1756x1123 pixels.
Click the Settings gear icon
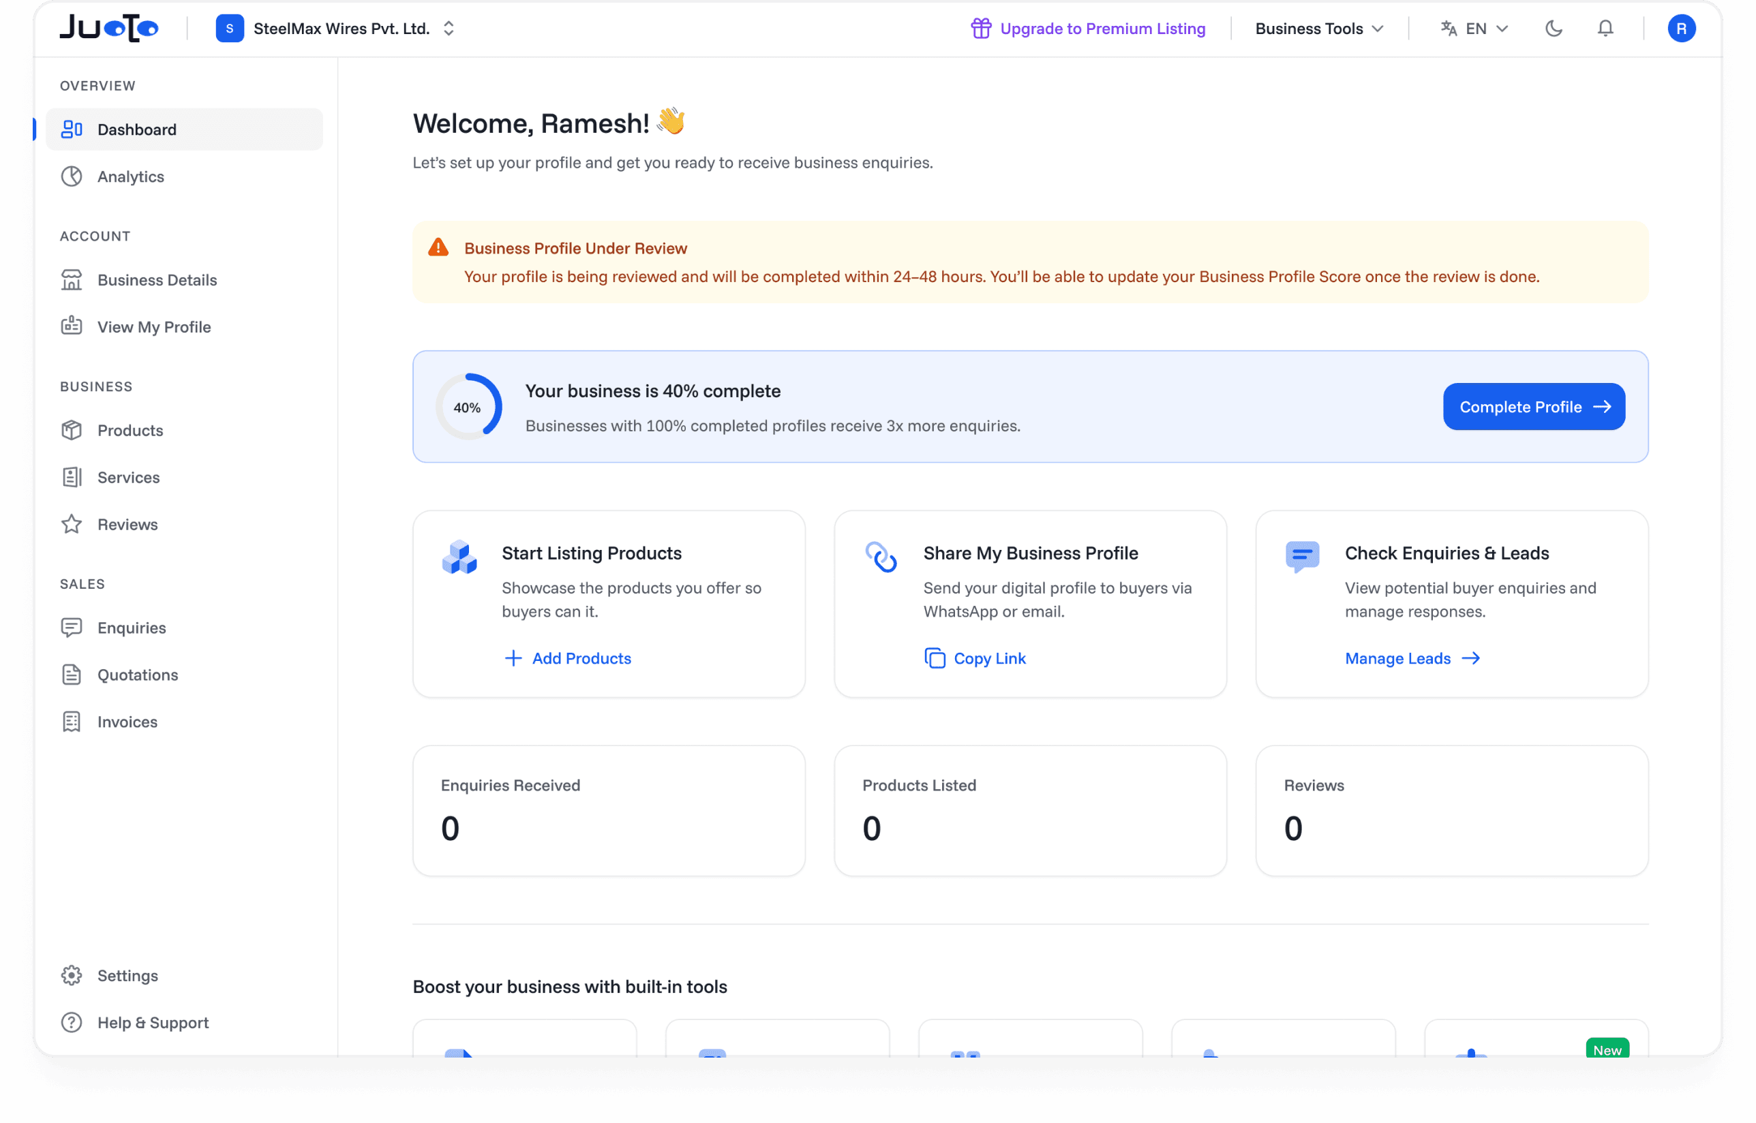coord(72,975)
